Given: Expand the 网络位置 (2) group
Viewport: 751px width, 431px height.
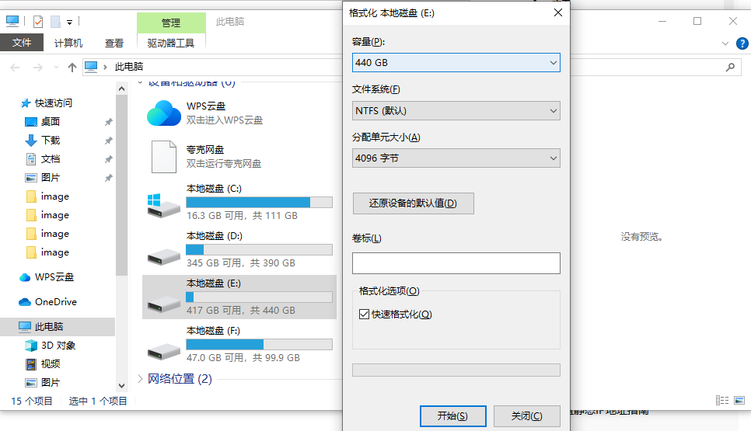Looking at the screenshot, I should point(140,379).
